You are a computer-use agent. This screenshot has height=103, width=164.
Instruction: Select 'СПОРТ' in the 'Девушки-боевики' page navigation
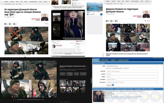(x=142, y=1)
